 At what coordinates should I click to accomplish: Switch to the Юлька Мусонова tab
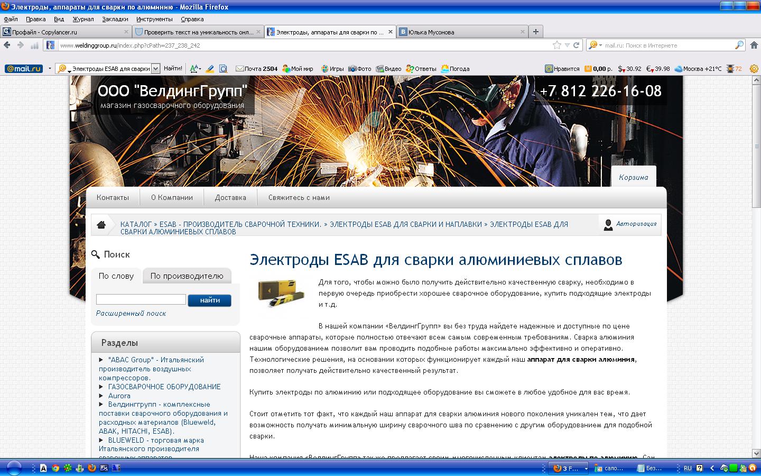click(x=462, y=32)
